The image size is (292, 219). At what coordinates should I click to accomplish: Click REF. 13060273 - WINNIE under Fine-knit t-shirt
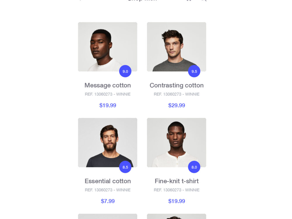click(x=176, y=190)
